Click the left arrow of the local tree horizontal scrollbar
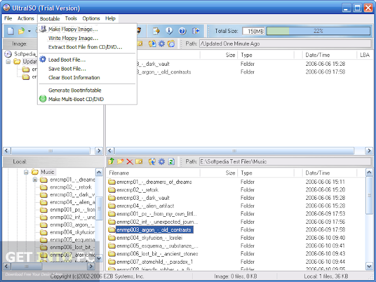This screenshot has height=282, width=376. 6,266
